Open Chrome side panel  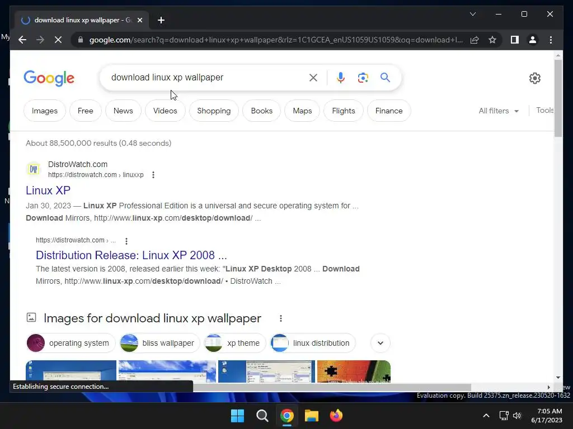point(515,40)
